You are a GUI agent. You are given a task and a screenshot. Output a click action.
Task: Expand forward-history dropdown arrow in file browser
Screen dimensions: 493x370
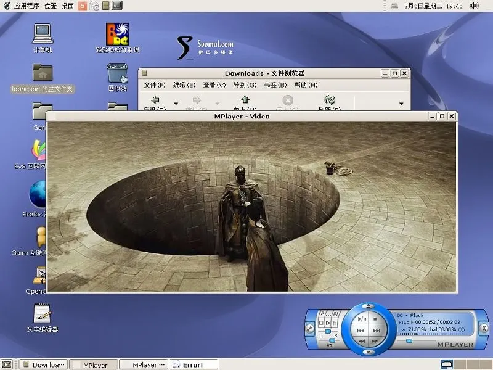coord(218,104)
